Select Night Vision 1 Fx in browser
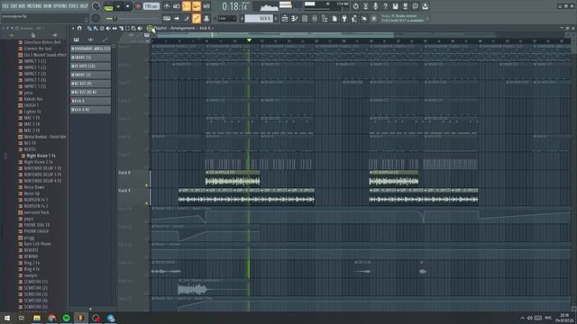 tap(41, 156)
